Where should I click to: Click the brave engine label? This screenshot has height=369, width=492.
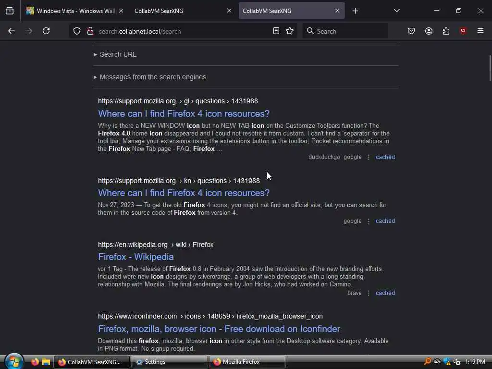355,293
